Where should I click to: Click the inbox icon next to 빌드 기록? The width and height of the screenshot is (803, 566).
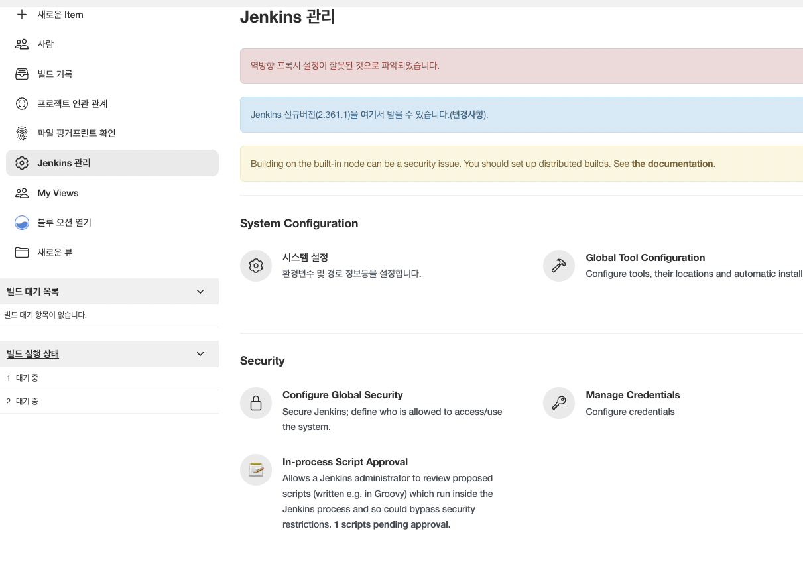22,74
